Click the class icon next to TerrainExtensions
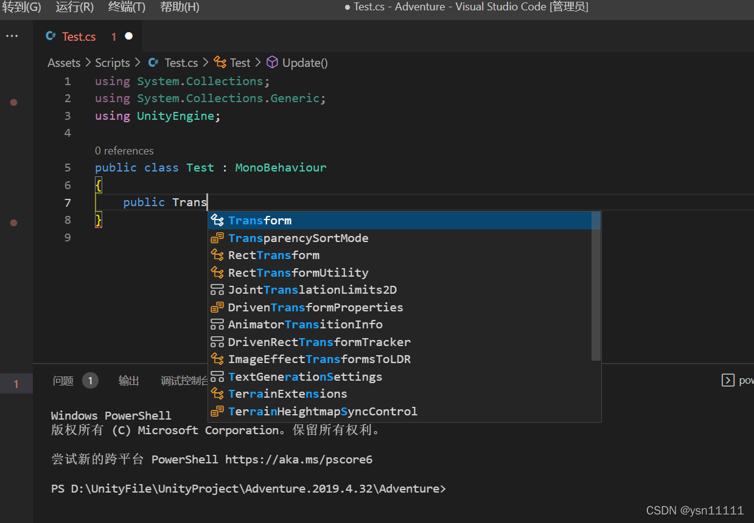The height and width of the screenshot is (523, 754). click(217, 393)
